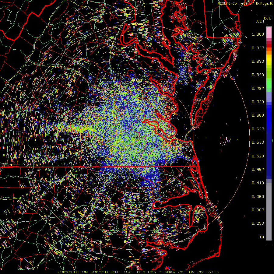The image size is (274, 274).
Task: Select the 0.573 legend value
Action: tap(258, 142)
